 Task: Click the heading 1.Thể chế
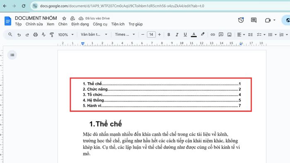pyautogui.click(x=106, y=124)
